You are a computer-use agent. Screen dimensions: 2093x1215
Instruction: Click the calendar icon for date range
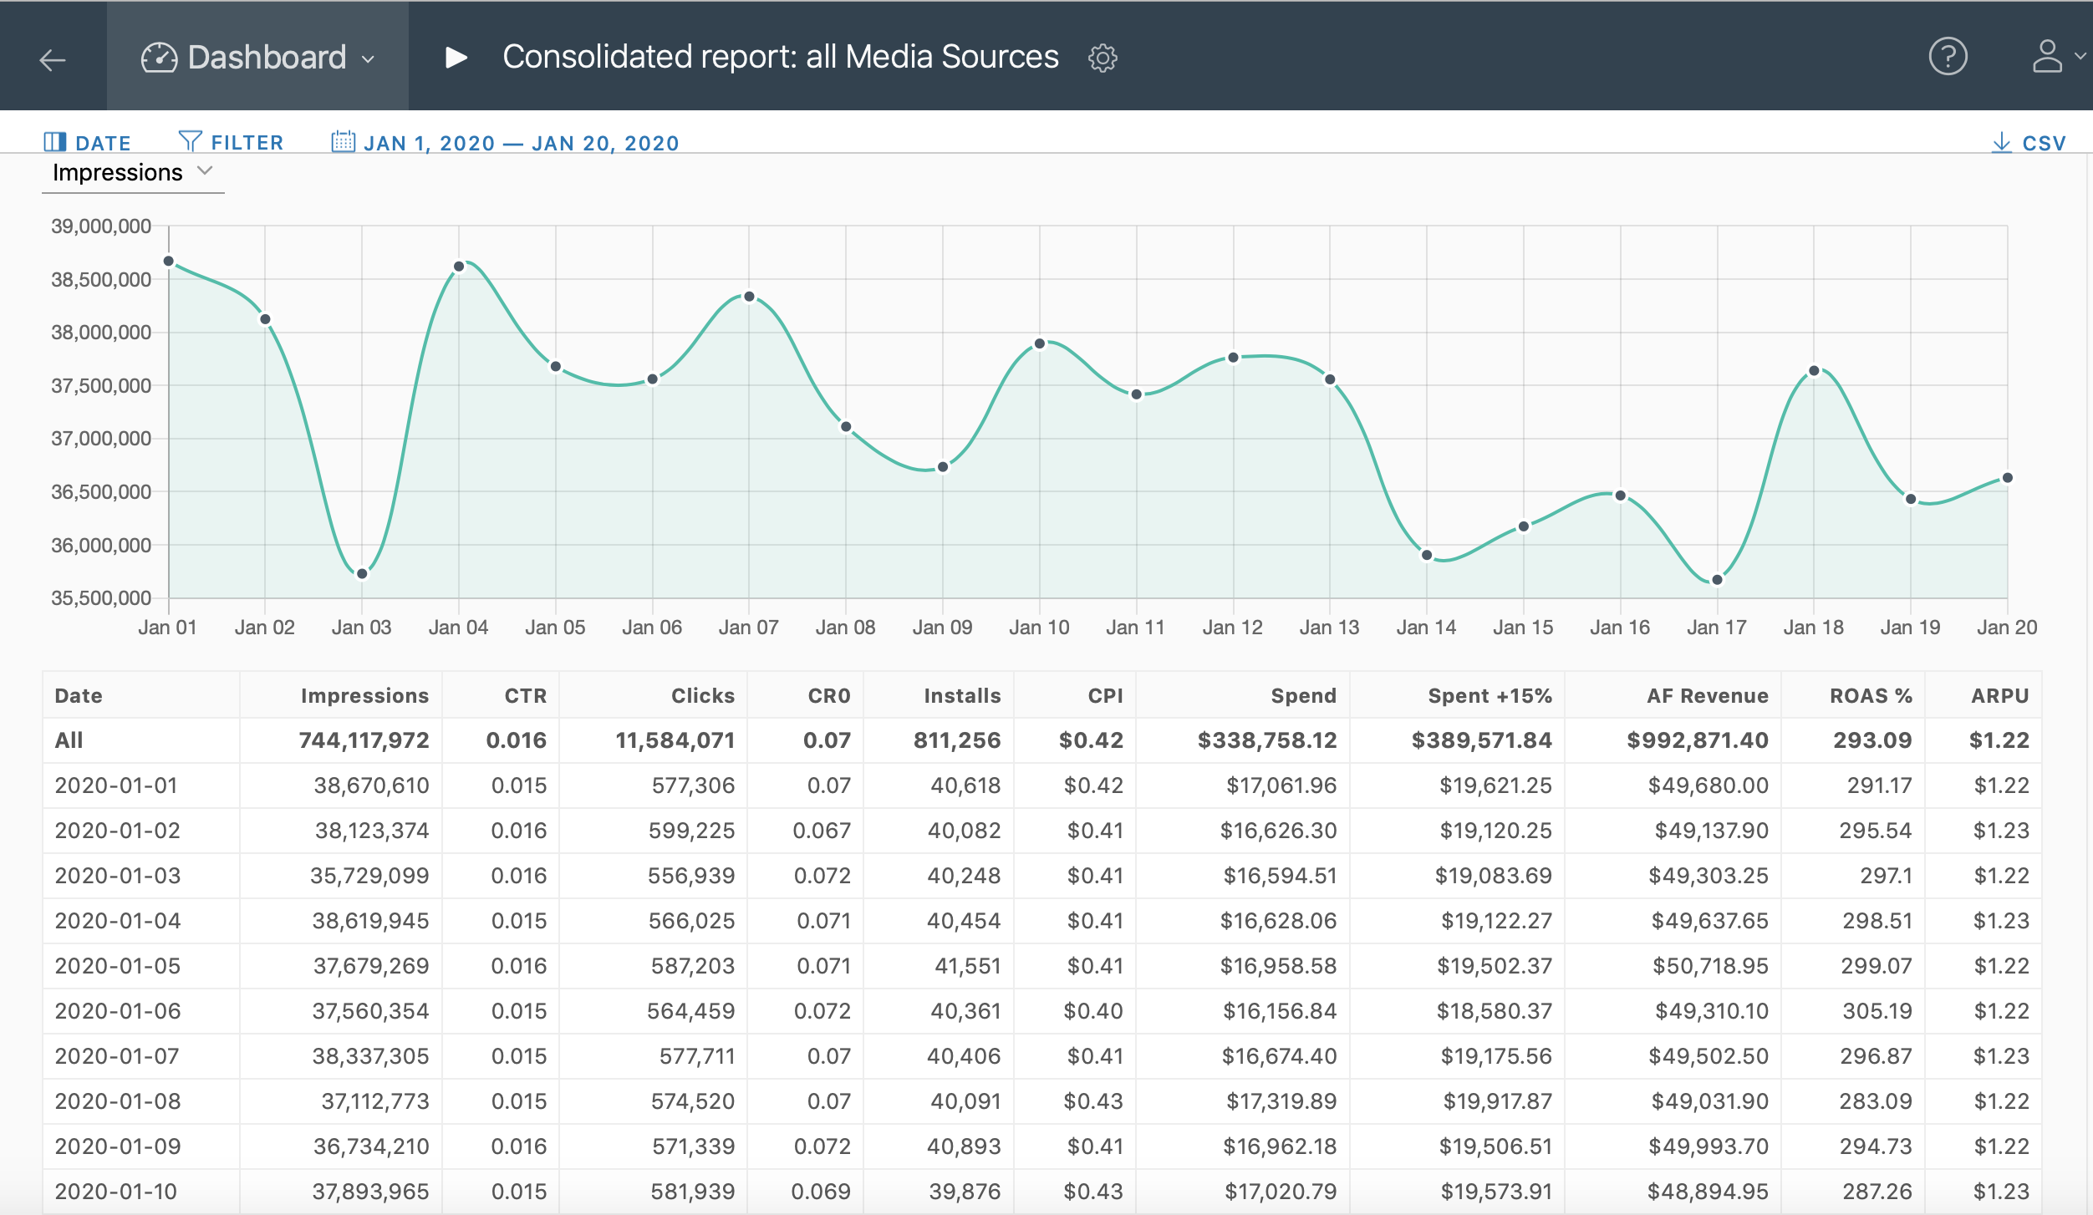[343, 141]
